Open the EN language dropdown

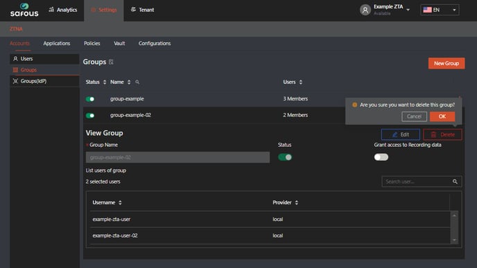click(x=440, y=10)
